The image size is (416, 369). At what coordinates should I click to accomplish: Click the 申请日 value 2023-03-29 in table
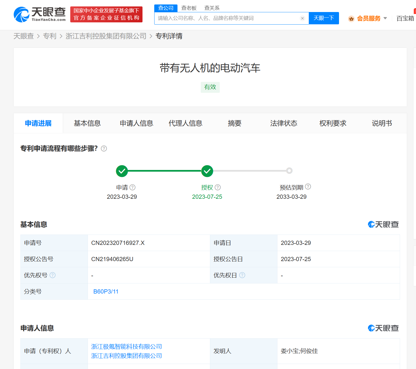[x=296, y=243]
